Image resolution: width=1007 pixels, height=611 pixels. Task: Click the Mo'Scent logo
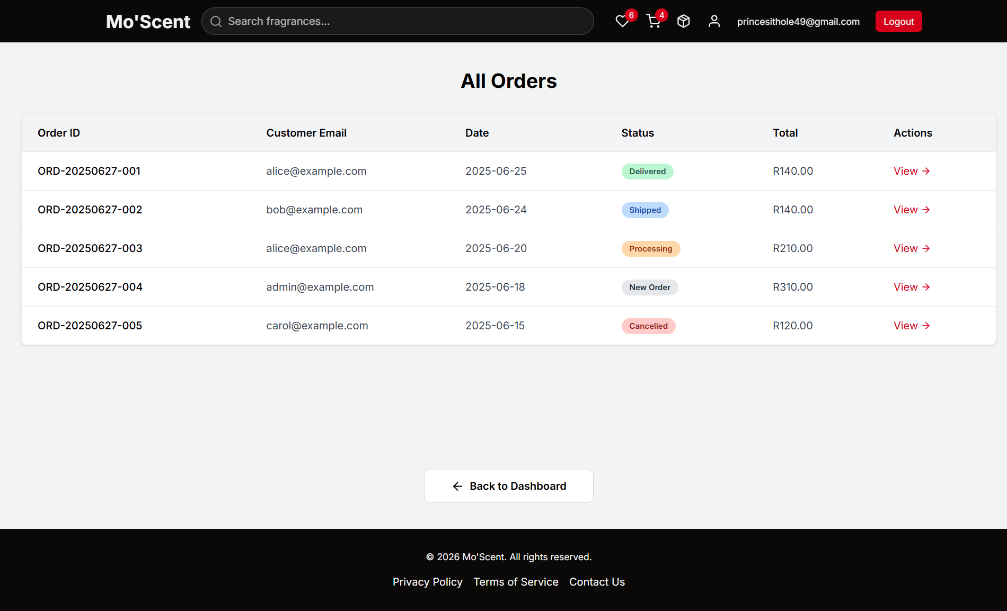click(x=148, y=21)
